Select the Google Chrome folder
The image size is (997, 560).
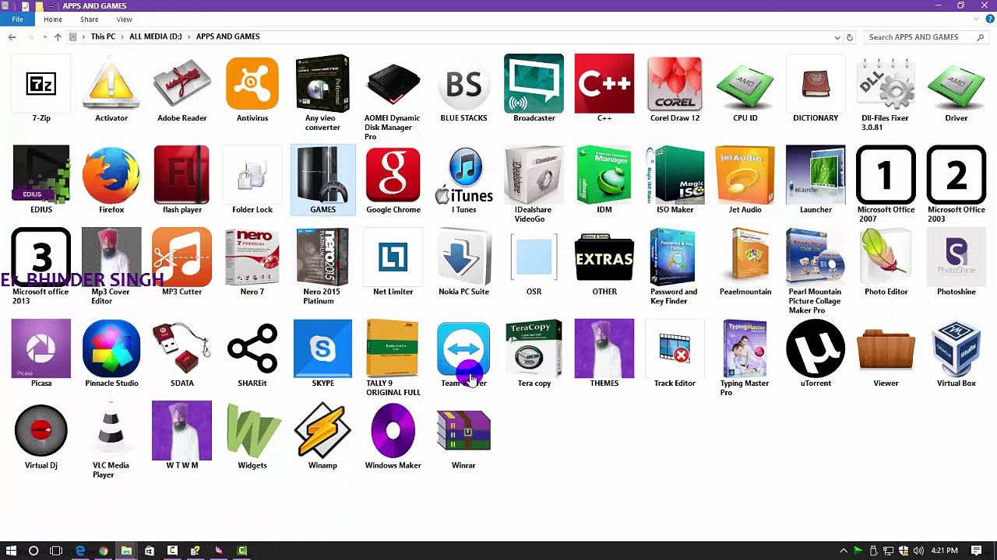pos(393,180)
